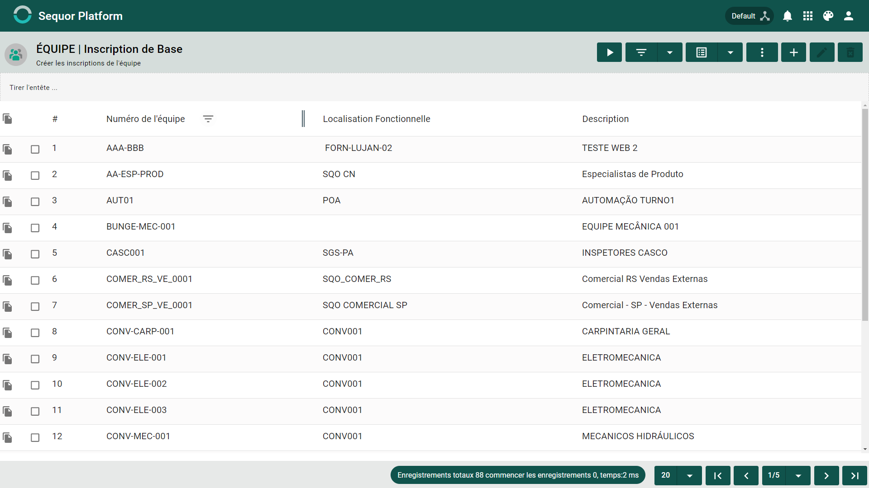Select the BUNGE-MEC-001 row checkbox
Image resolution: width=869 pixels, height=488 pixels.
[35, 228]
